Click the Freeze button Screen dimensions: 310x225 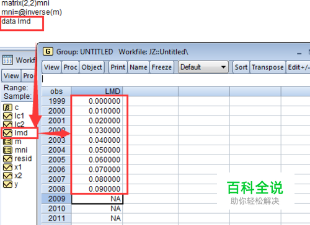[162, 67]
